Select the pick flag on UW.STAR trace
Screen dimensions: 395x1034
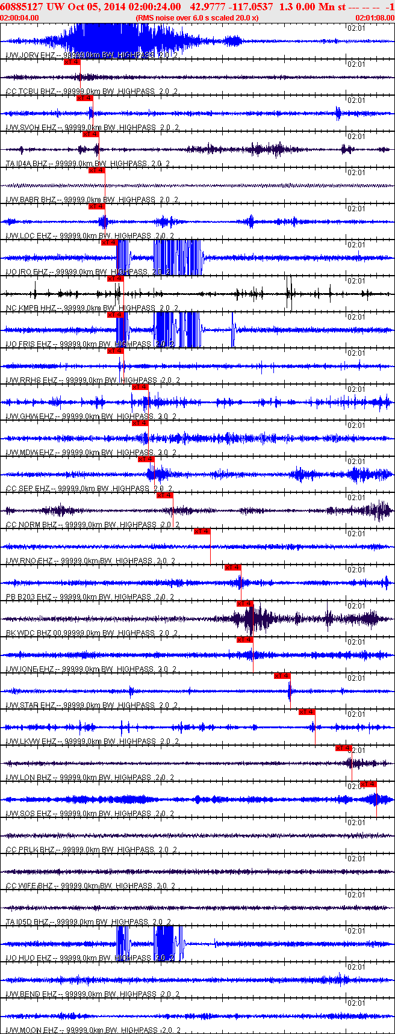point(282,676)
